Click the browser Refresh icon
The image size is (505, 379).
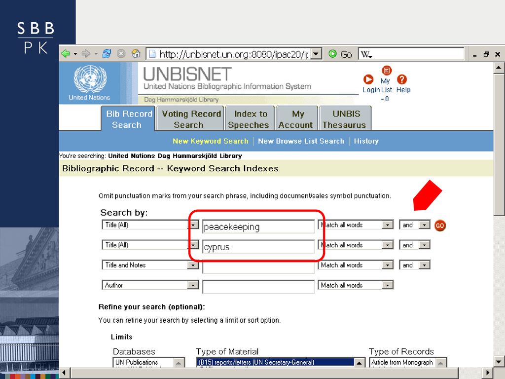click(x=107, y=53)
